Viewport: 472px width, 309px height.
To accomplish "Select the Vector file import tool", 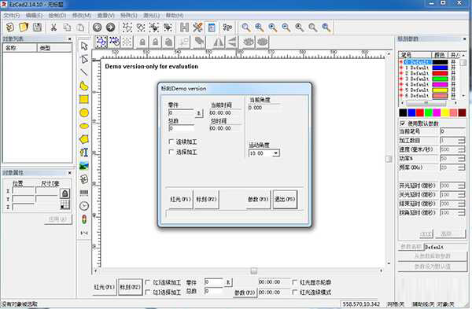I will point(84,179).
